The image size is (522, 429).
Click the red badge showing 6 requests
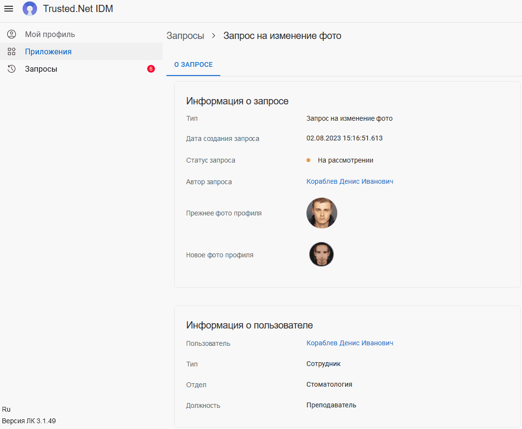tap(151, 69)
